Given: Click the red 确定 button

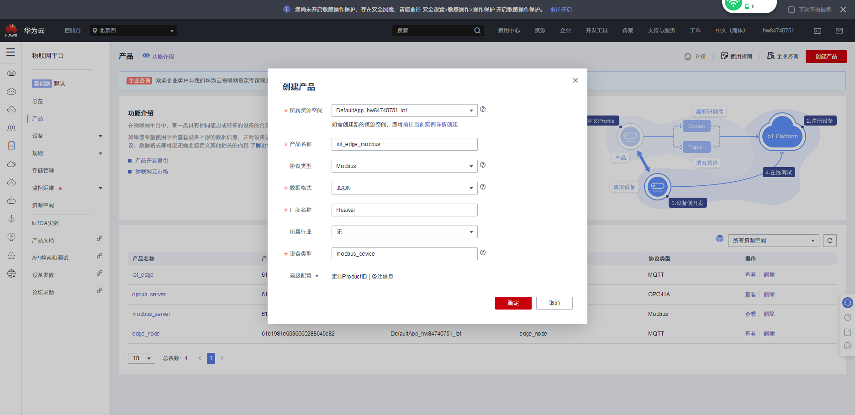Looking at the screenshot, I should point(513,303).
